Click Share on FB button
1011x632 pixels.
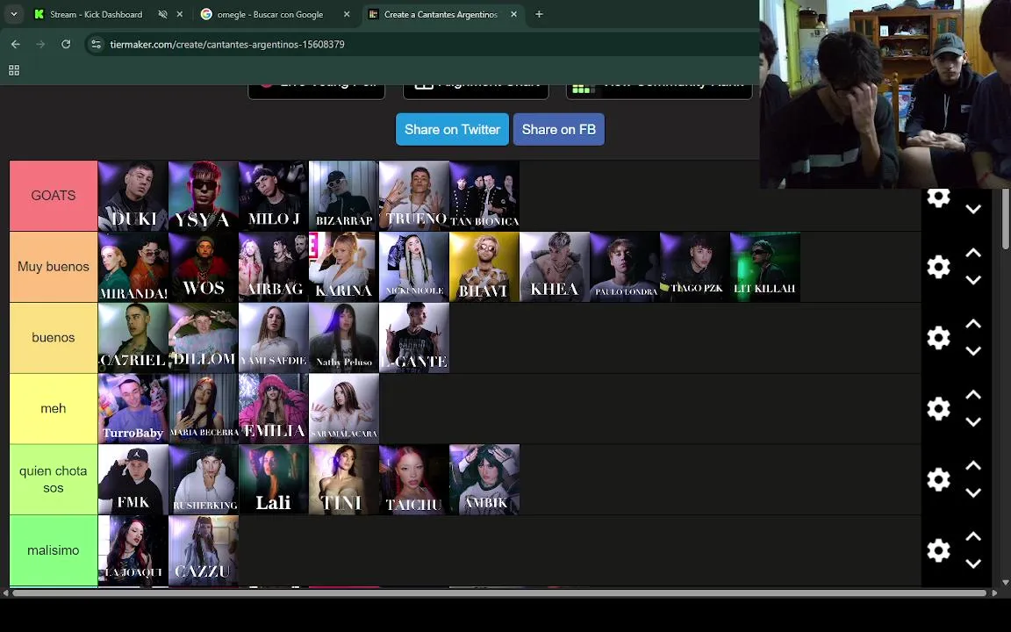pos(558,129)
